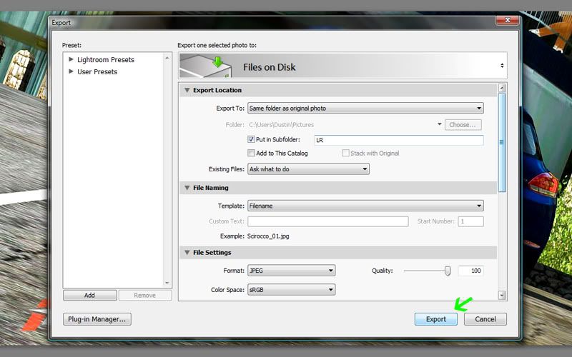This screenshot has height=357, width=572.
Task: Click the settings panel scrollbar thumb
Action: [502, 142]
